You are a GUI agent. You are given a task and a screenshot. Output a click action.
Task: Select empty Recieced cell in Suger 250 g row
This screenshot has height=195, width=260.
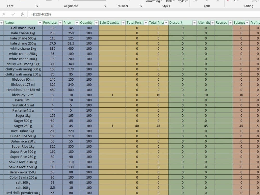point(224,126)
